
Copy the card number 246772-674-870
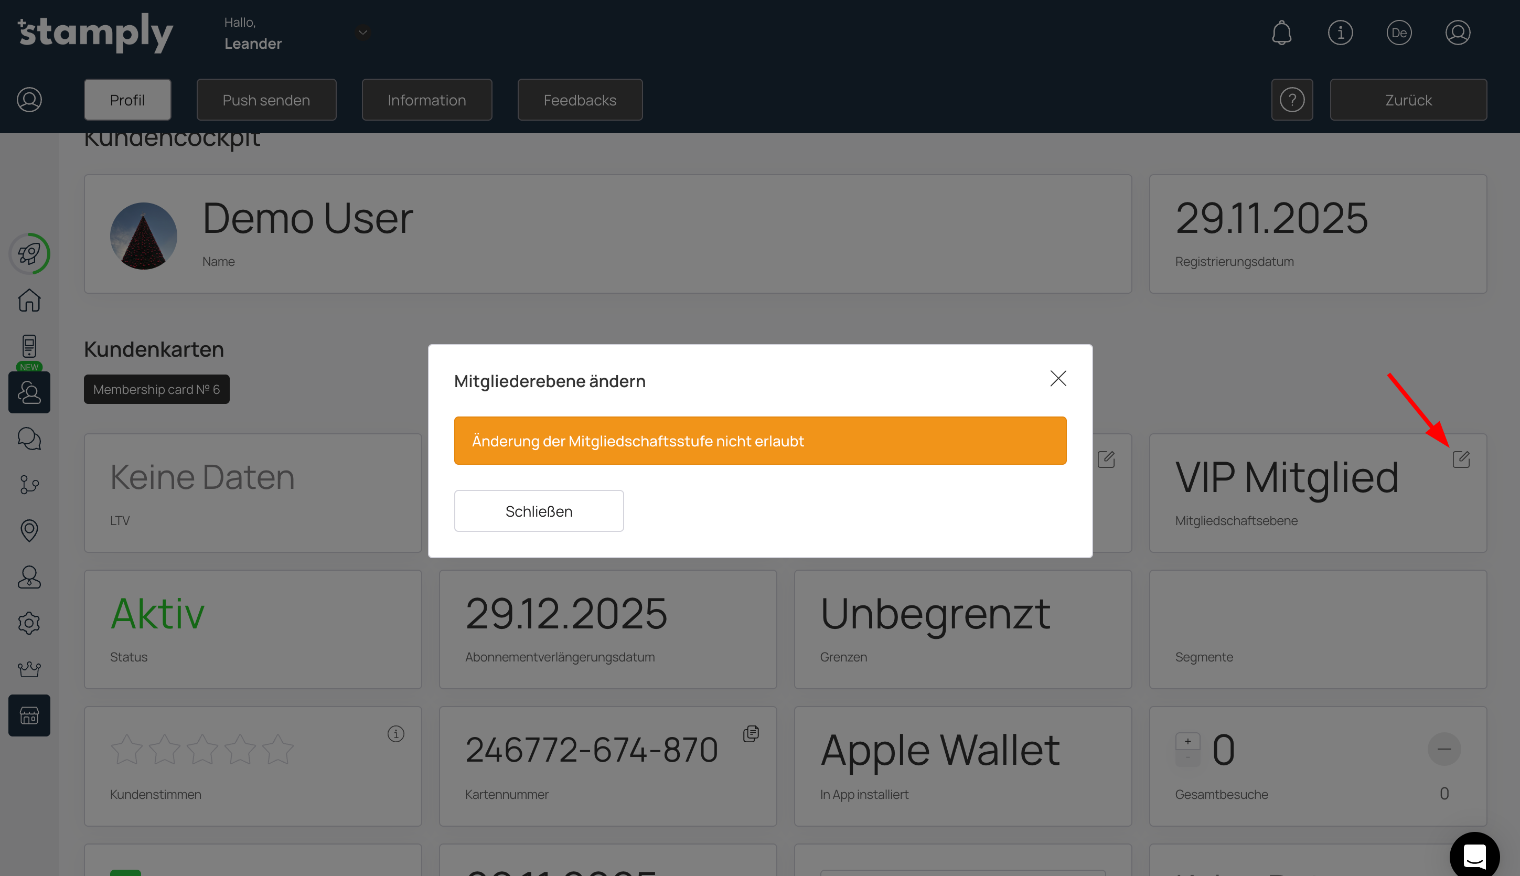(x=751, y=733)
